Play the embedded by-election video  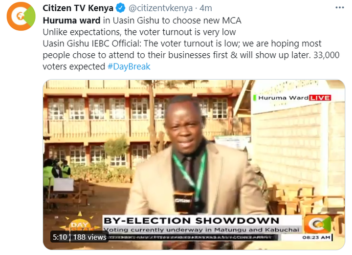pos(194,165)
